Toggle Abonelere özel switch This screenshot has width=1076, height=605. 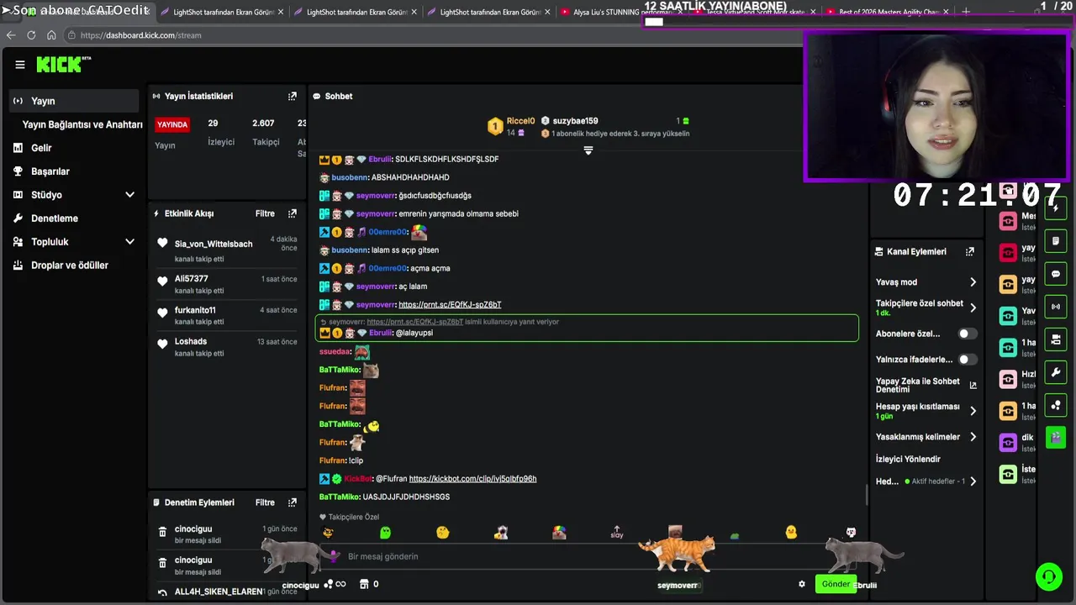[x=968, y=334]
